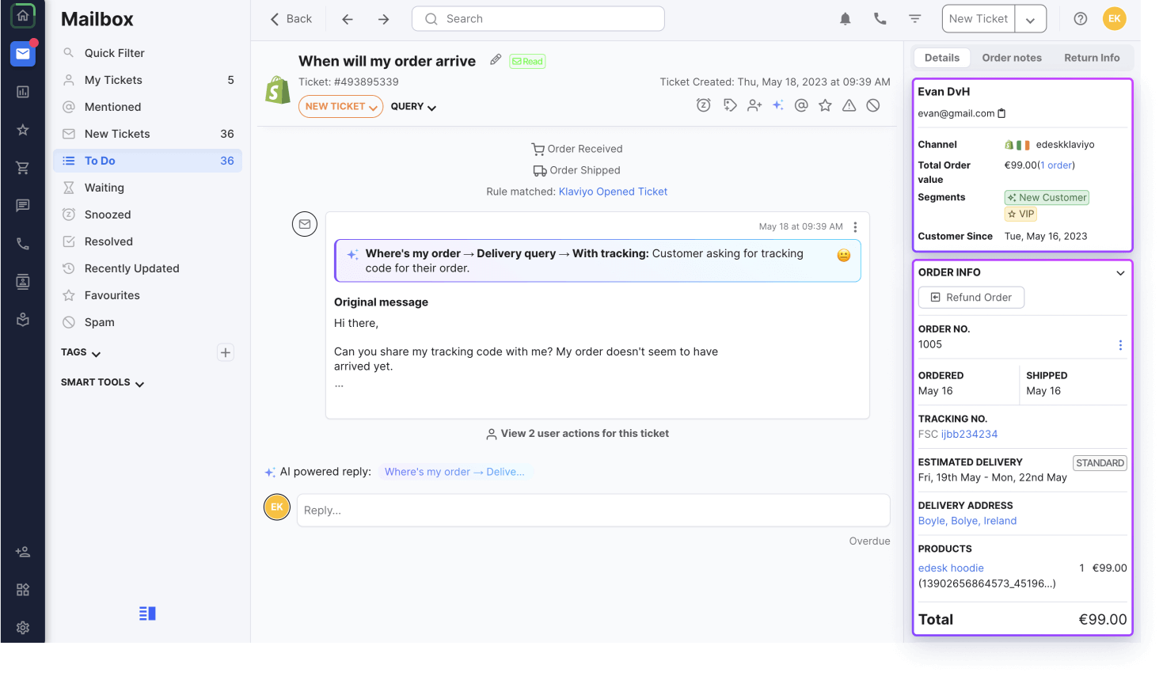The width and height of the screenshot is (1163, 676).
Task: Favourite the ticket with star icon
Action: (x=825, y=105)
